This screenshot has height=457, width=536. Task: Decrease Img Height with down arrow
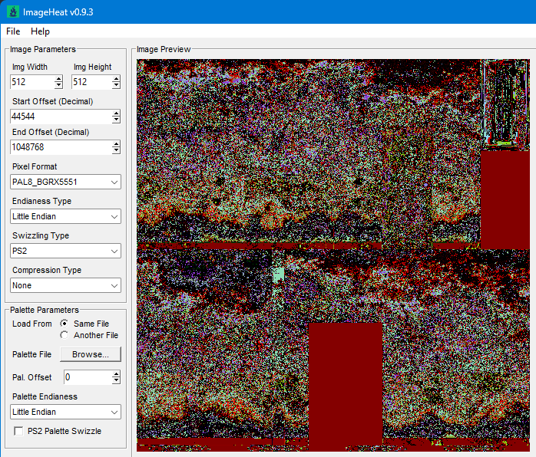pos(116,85)
